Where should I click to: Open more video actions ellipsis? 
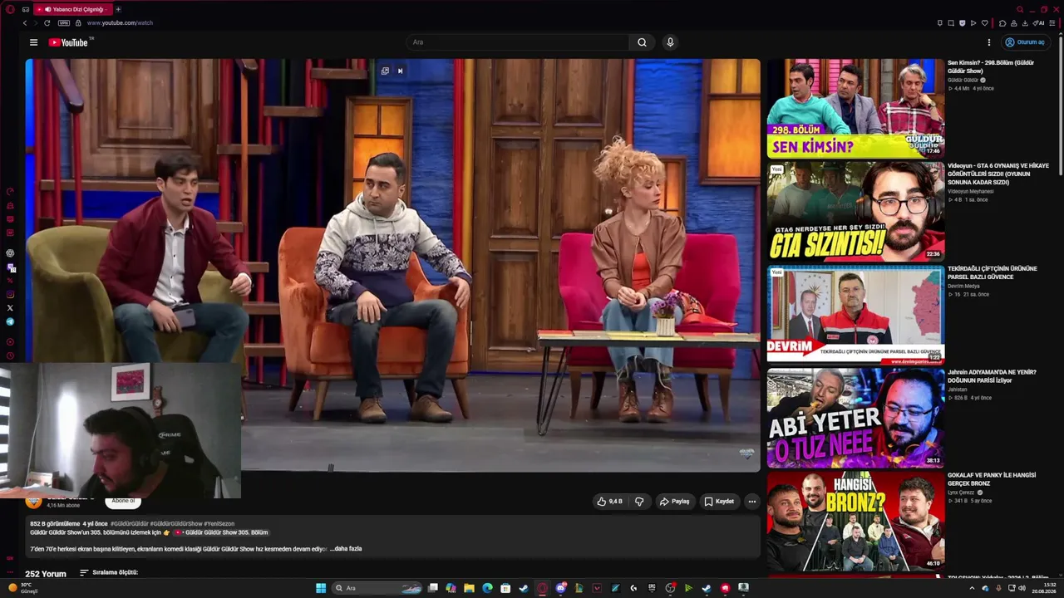[752, 502]
